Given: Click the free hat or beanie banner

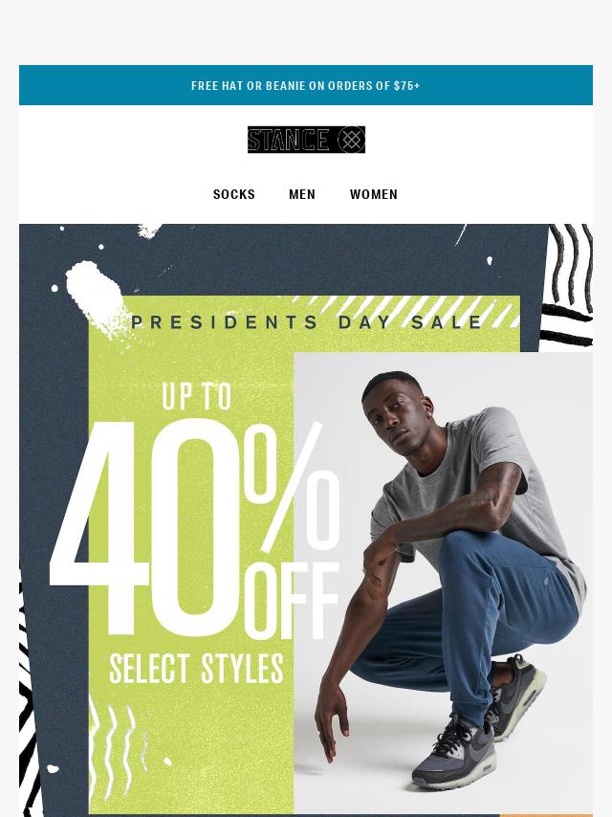Looking at the screenshot, I should [x=306, y=85].
